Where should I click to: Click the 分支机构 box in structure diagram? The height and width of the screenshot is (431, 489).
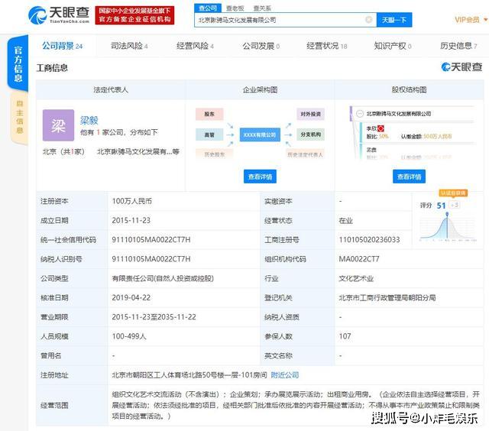point(311,134)
